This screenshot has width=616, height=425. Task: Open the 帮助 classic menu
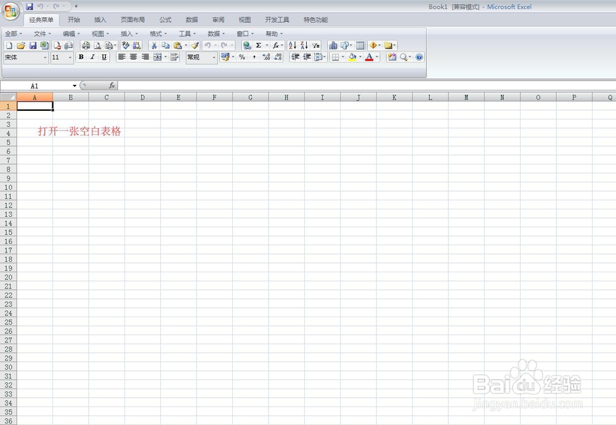[274, 34]
